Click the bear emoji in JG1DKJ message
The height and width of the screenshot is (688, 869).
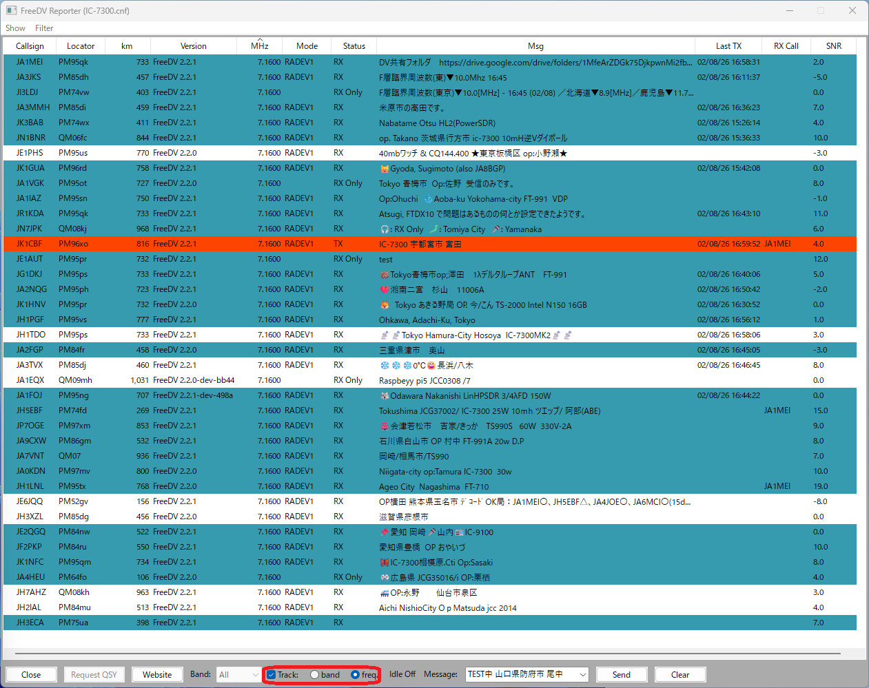coord(384,275)
